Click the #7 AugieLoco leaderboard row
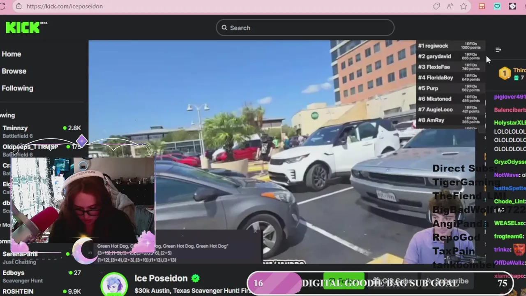The image size is (526, 296). pyautogui.click(x=450, y=110)
